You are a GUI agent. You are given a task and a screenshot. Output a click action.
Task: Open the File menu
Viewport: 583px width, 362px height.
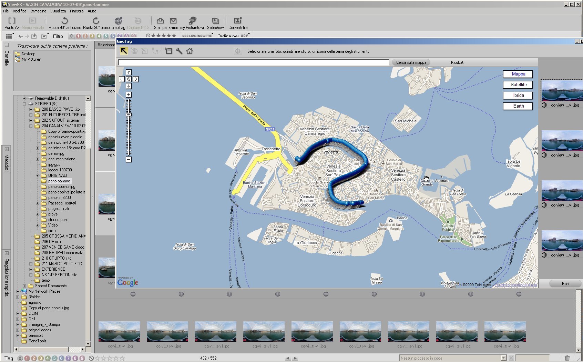[x=6, y=11]
